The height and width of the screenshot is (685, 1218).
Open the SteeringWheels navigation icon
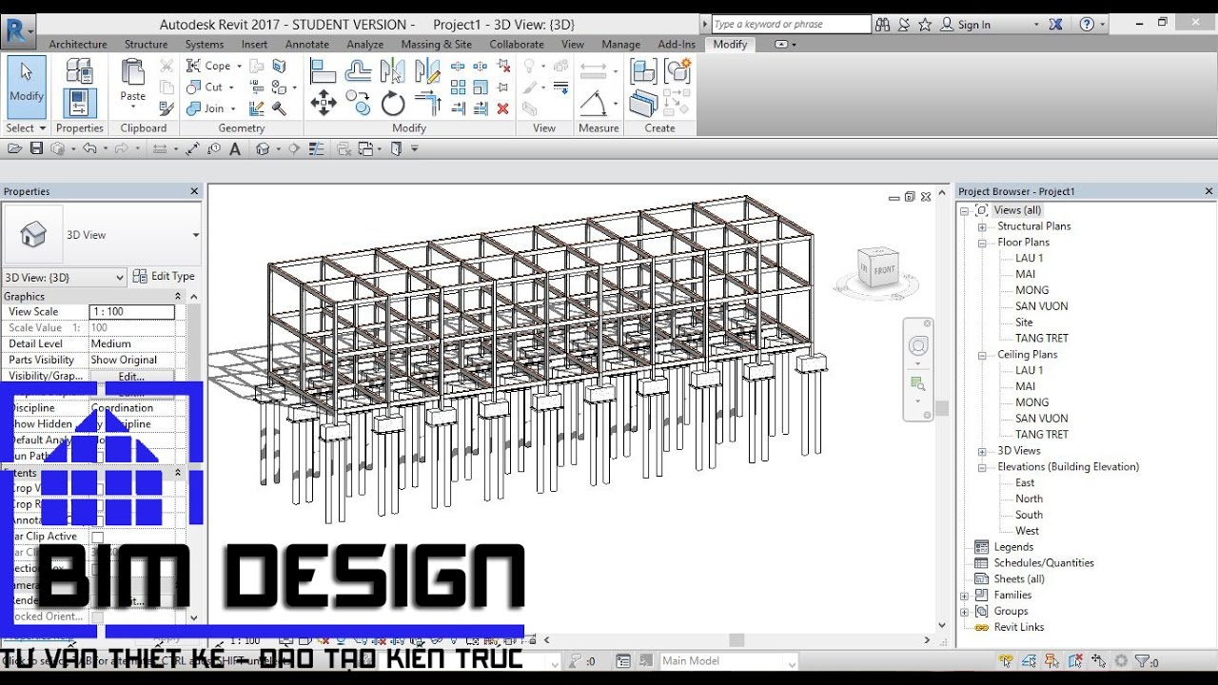(918, 346)
